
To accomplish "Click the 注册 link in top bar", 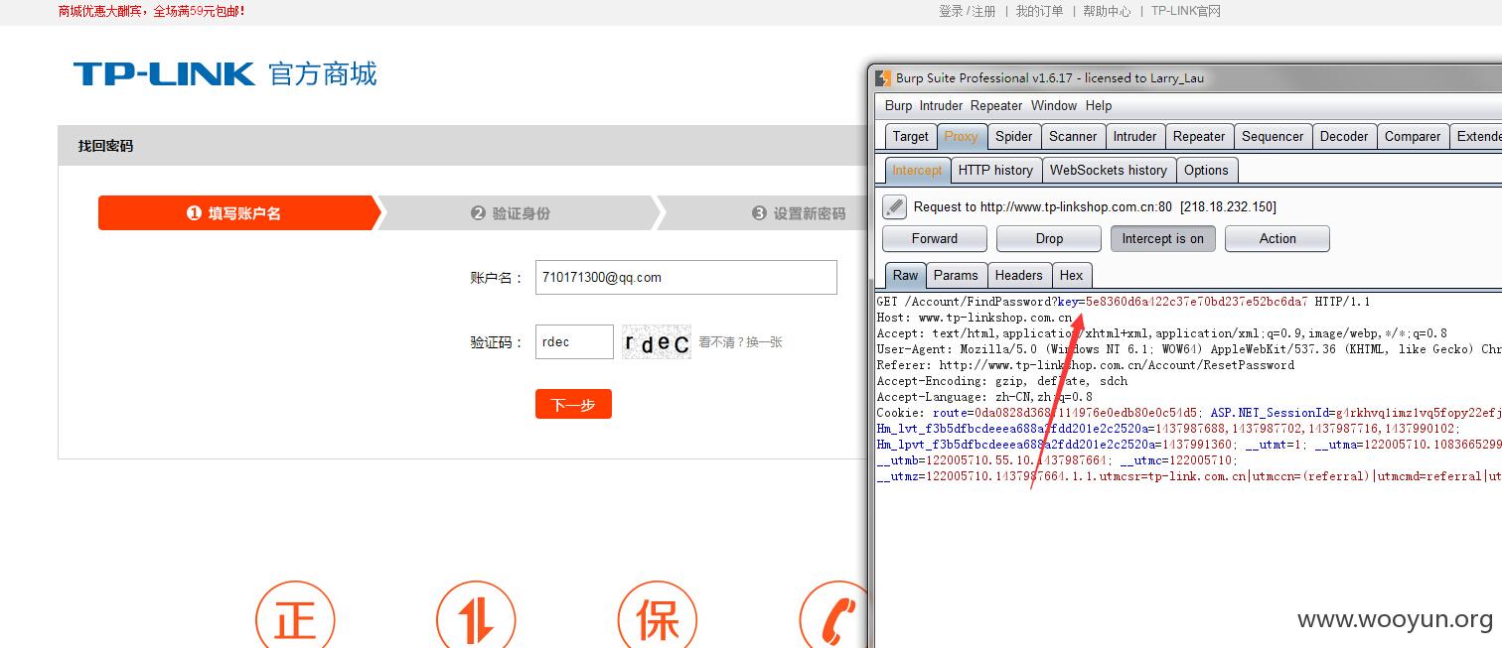I will pos(983,11).
